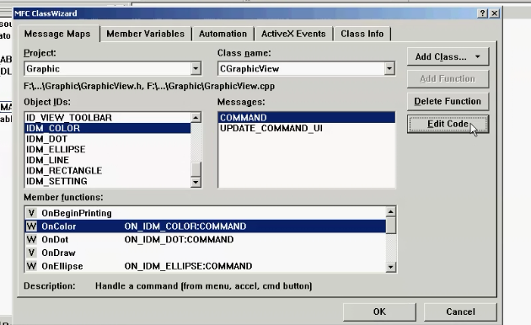This screenshot has height=325, width=531.
Task: Click the W icon beside OnColor
Action: point(31,226)
